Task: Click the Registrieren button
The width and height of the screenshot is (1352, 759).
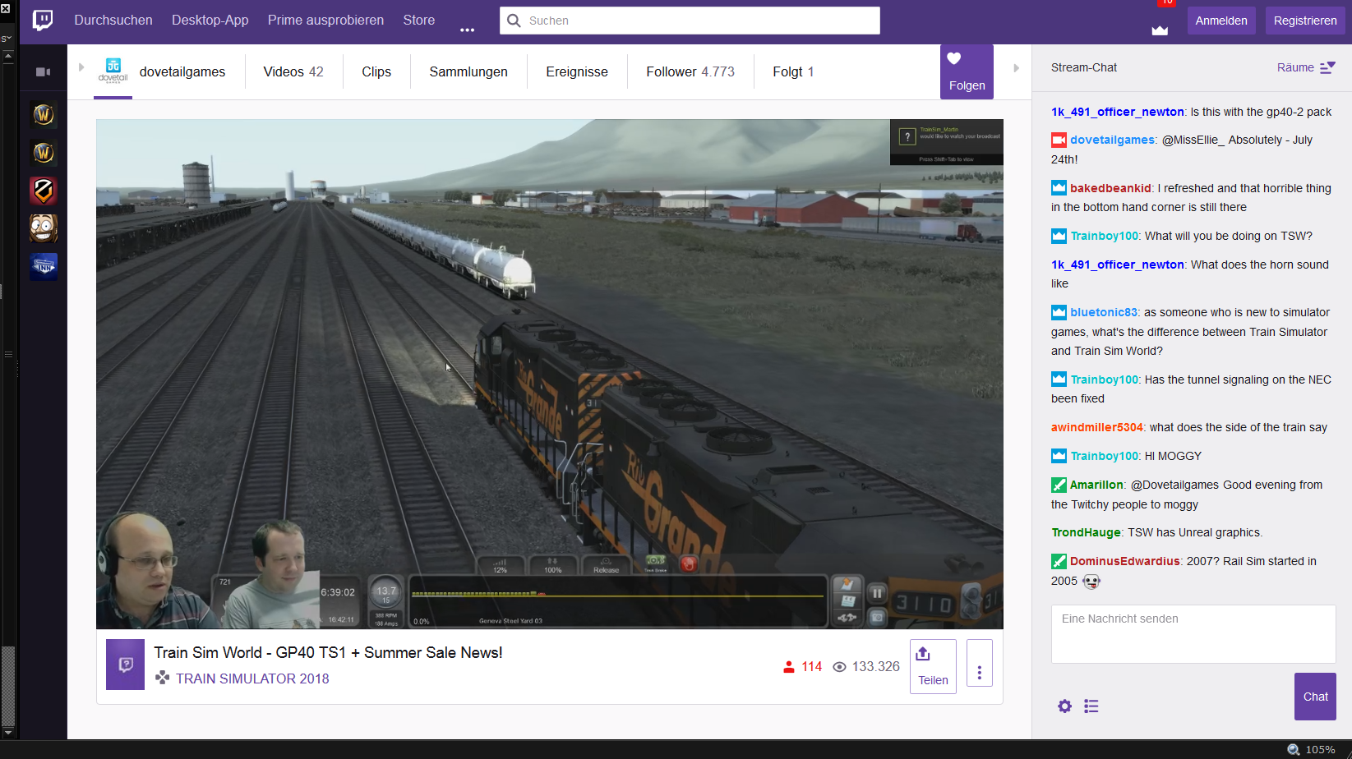Action: click(x=1305, y=21)
